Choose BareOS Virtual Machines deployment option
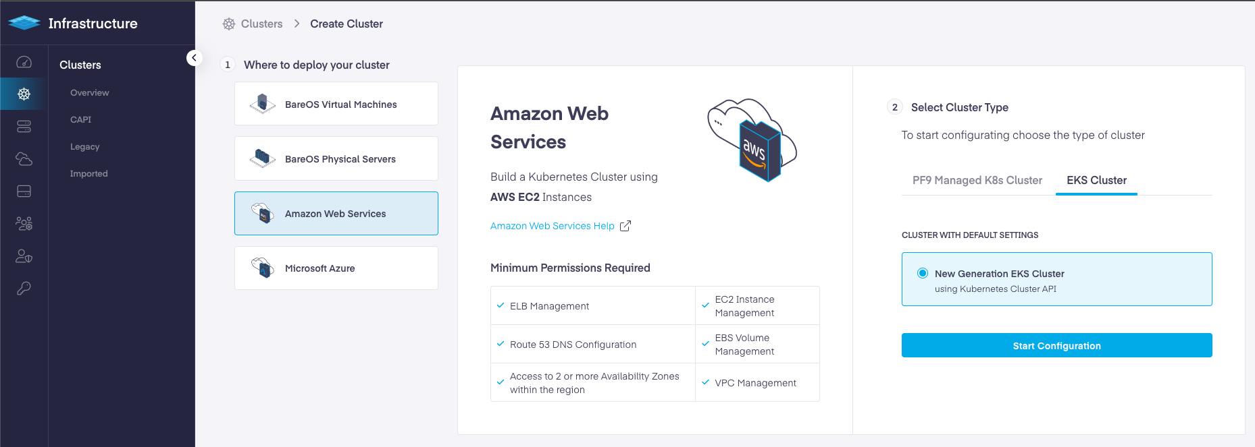Viewport: 1255px width, 447px height. click(336, 104)
